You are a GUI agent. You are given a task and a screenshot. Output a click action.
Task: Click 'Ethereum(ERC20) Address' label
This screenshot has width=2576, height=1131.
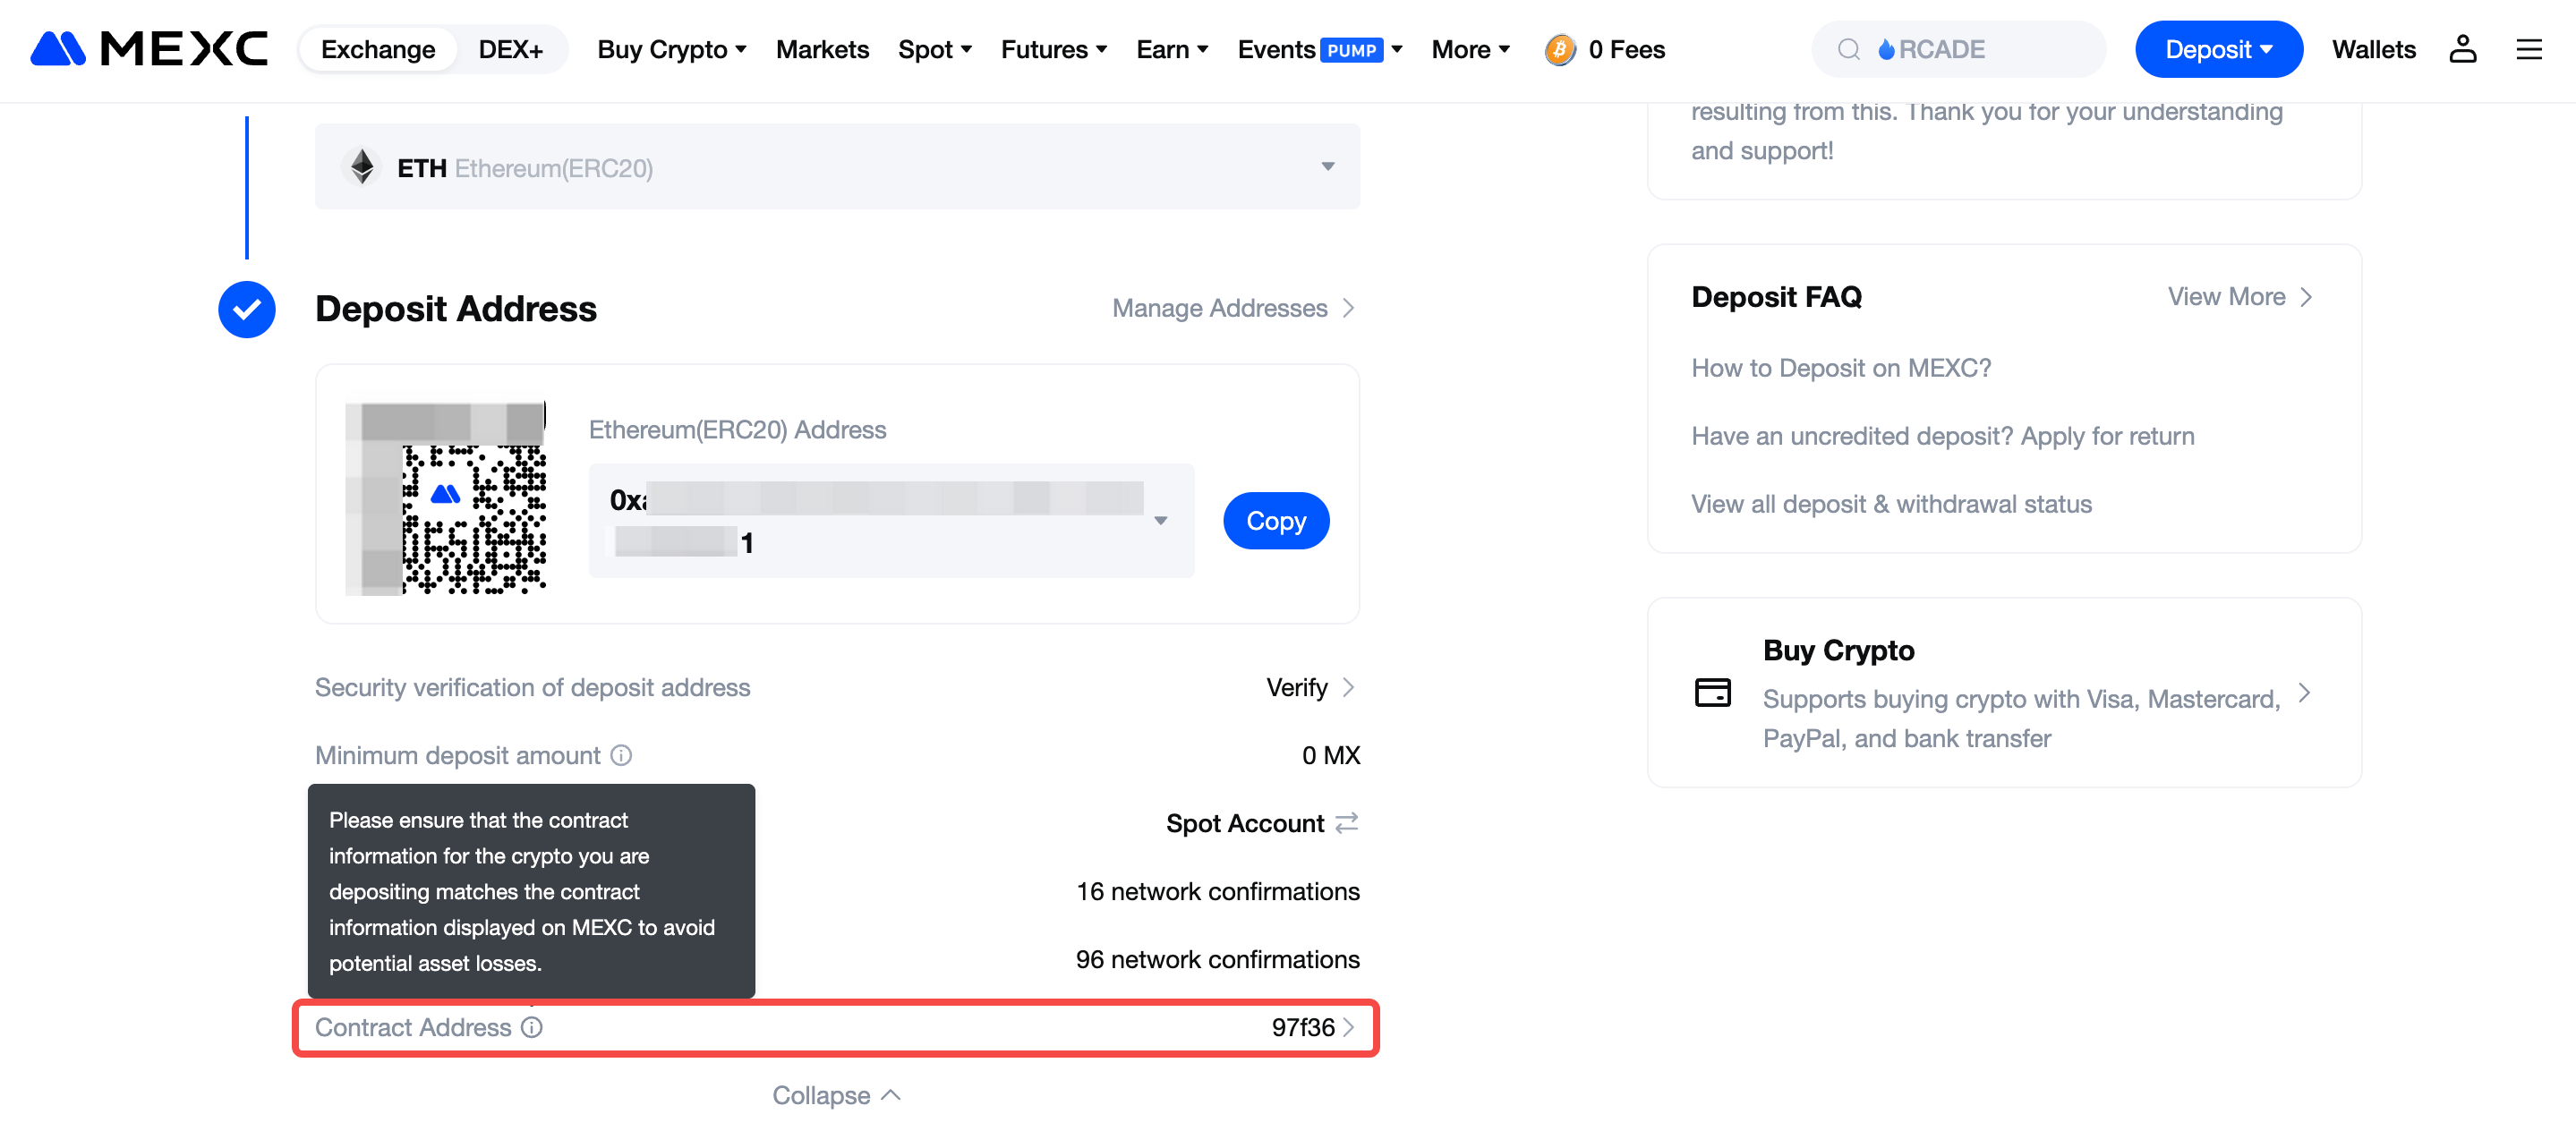737,429
